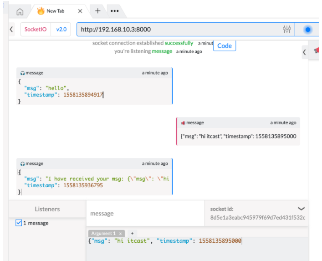Image resolution: width=322 pixels, height=261 pixels.
Task: Open the home tab icon
Action: [x=20, y=11]
